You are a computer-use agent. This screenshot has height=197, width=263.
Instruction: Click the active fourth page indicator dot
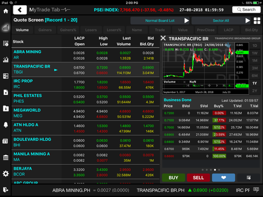pyautogui.click(x=215, y=170)
